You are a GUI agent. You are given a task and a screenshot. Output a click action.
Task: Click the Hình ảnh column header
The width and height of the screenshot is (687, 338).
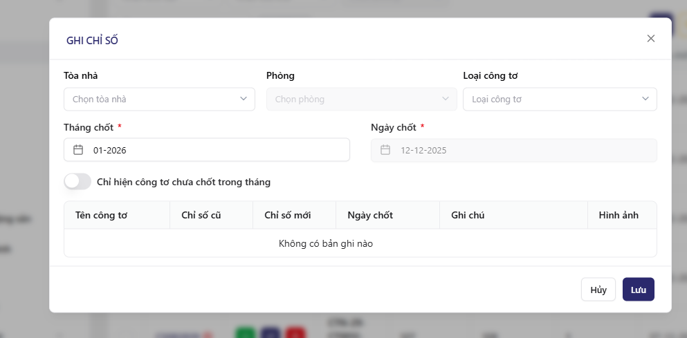pos(619,215)
